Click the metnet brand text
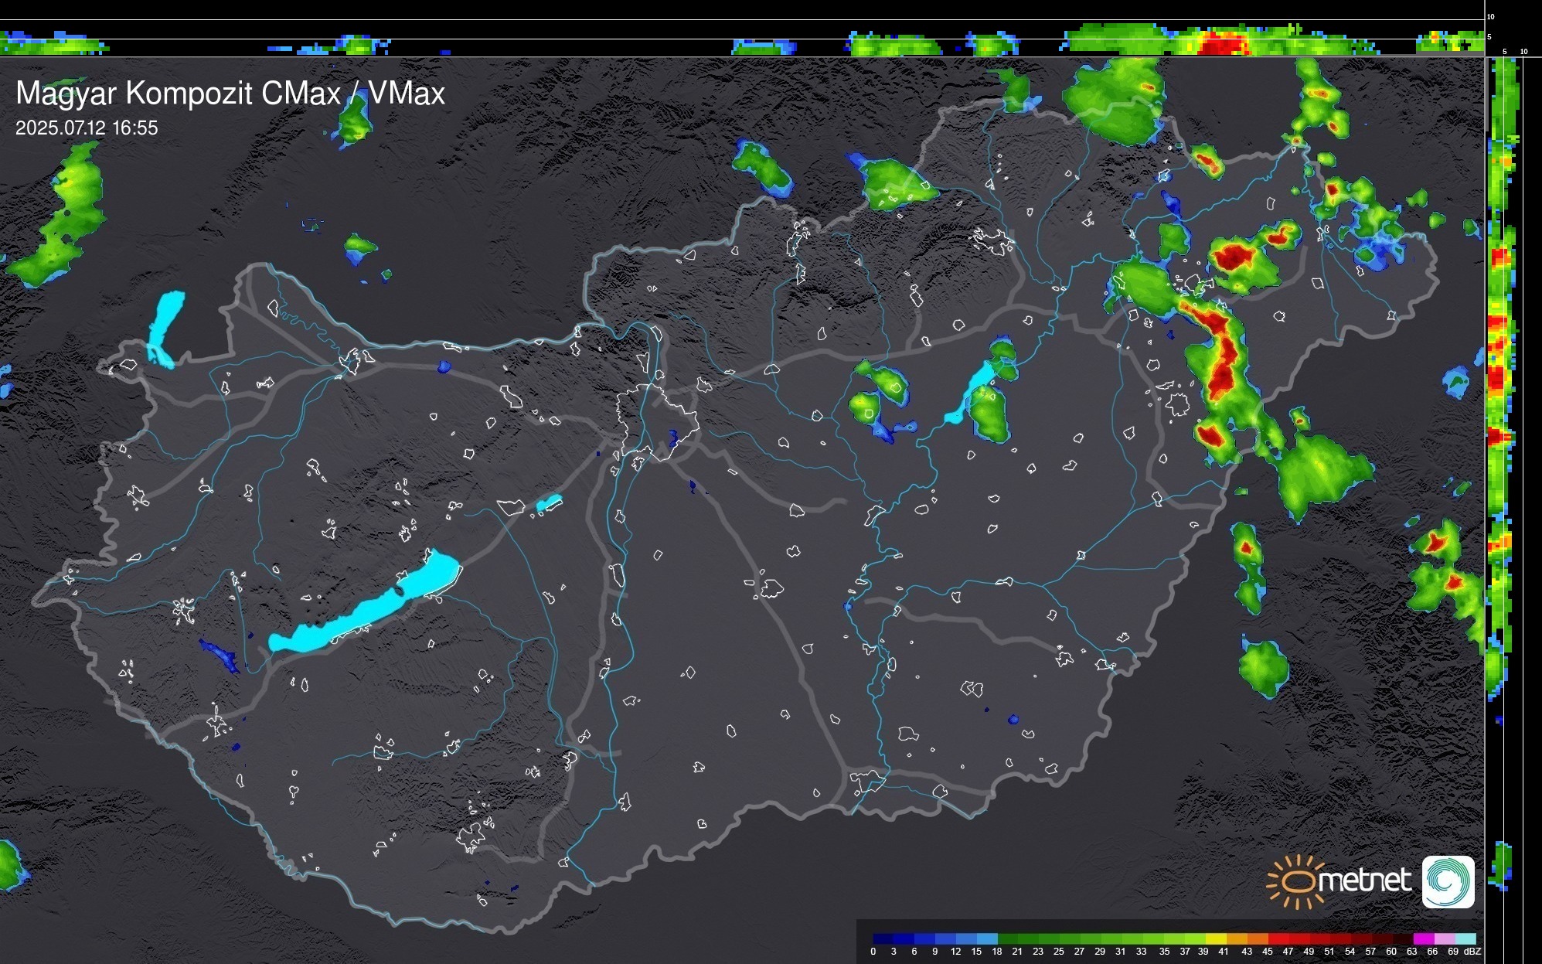1542x964 pixels. point(1364,881)
